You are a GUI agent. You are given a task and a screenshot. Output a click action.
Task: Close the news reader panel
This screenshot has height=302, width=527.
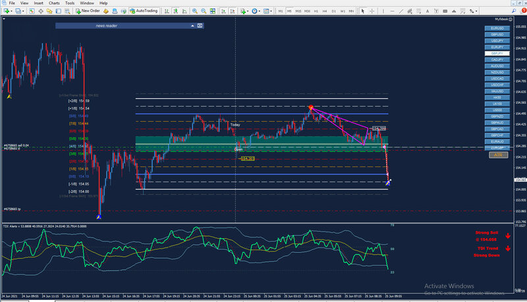point(200,26)
